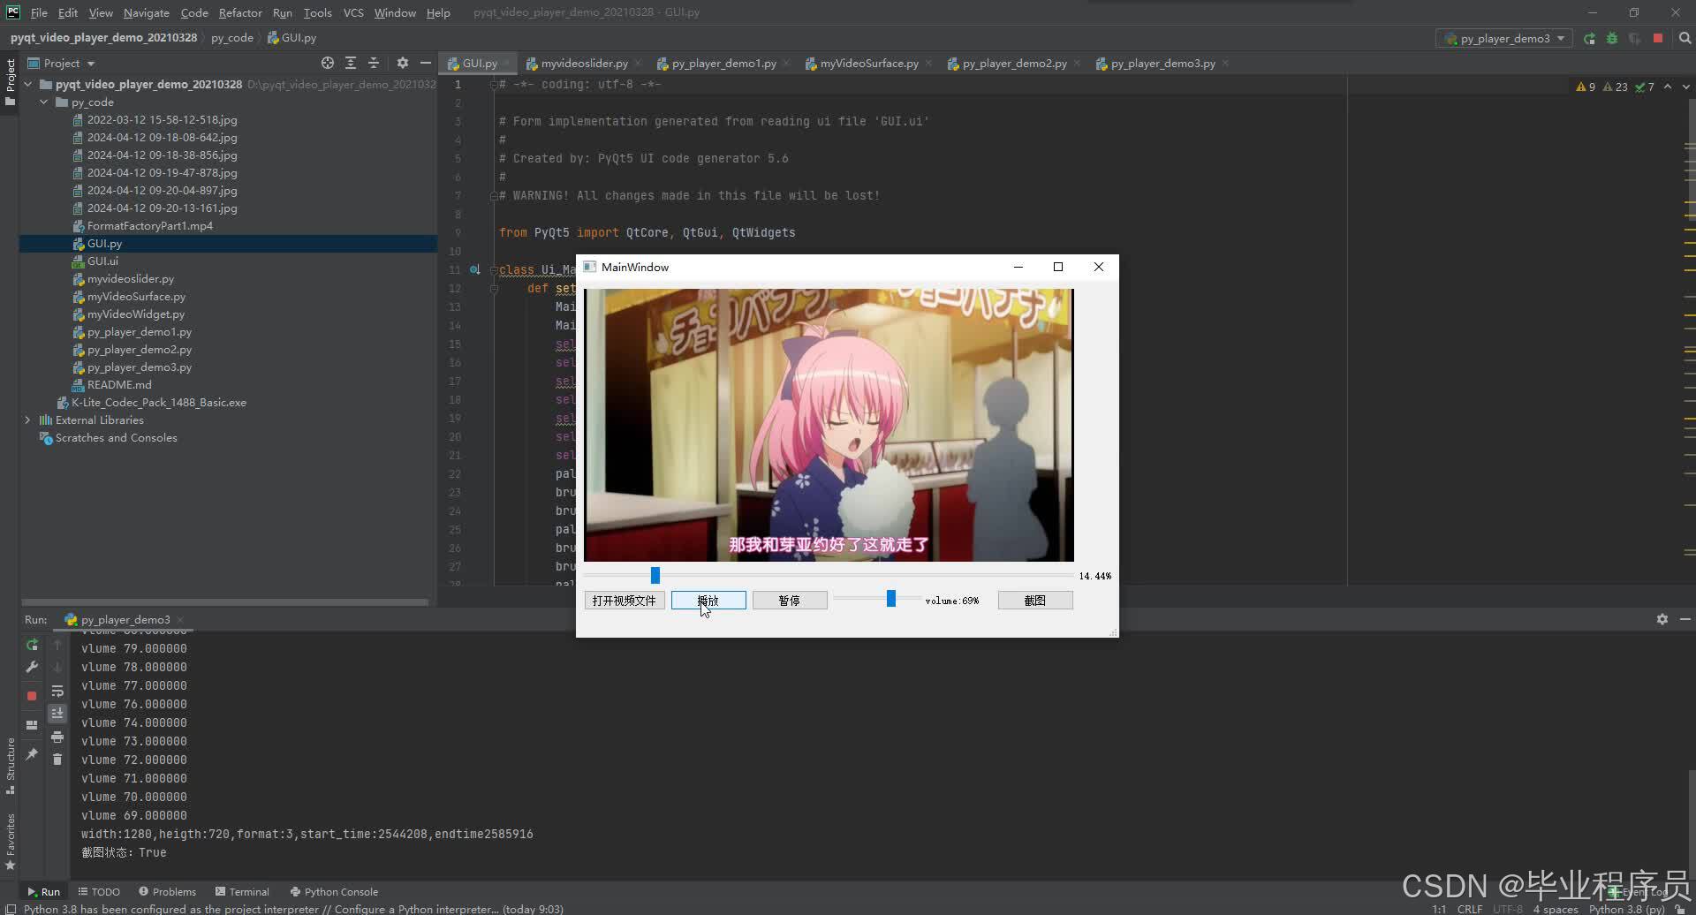This screenshot has width=1696, height=915.
Task: Open the run configuration dropdown py_player_demo3
Action: 1505,39
